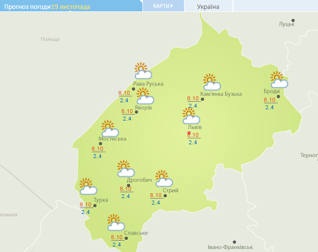Click the Стрий city name
This screenshot has width=318, height=252.
170,191
